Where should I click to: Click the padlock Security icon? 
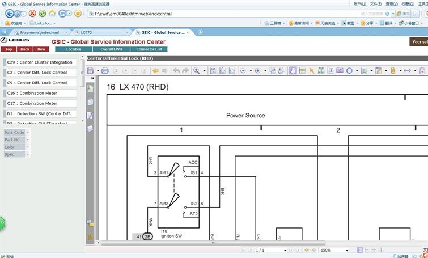[422, 71]
